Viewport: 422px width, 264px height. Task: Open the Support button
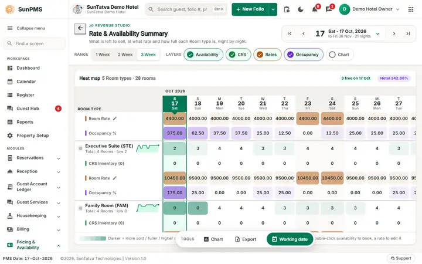[401, 258]
